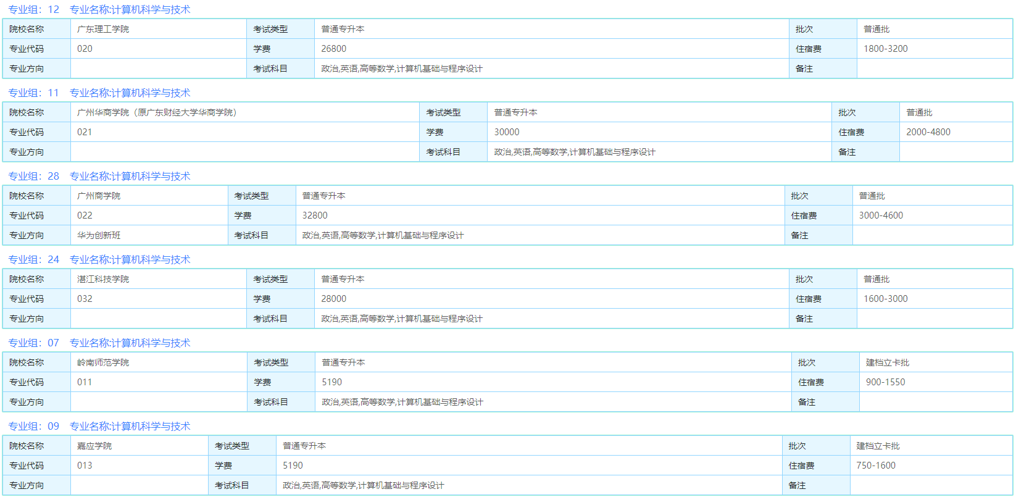Click the 专业组 11 heading link
The image size is (1016, 497).
(x=99, y=93)
